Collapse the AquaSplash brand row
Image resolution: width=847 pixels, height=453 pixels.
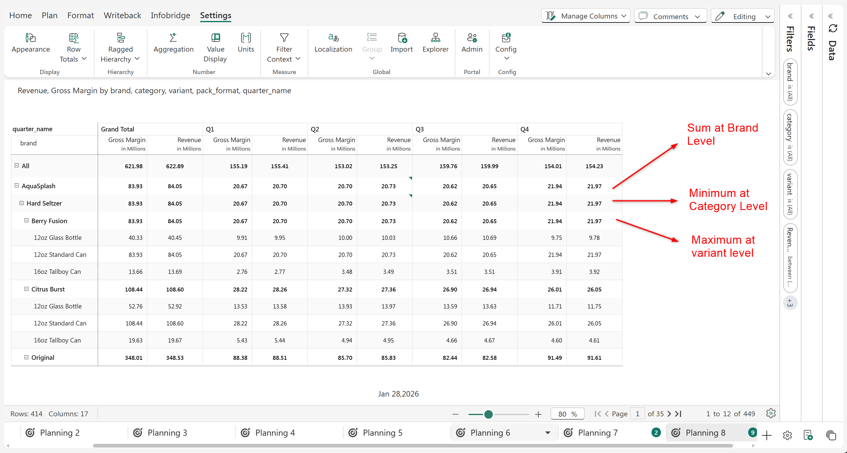click(x=17, y=186)
